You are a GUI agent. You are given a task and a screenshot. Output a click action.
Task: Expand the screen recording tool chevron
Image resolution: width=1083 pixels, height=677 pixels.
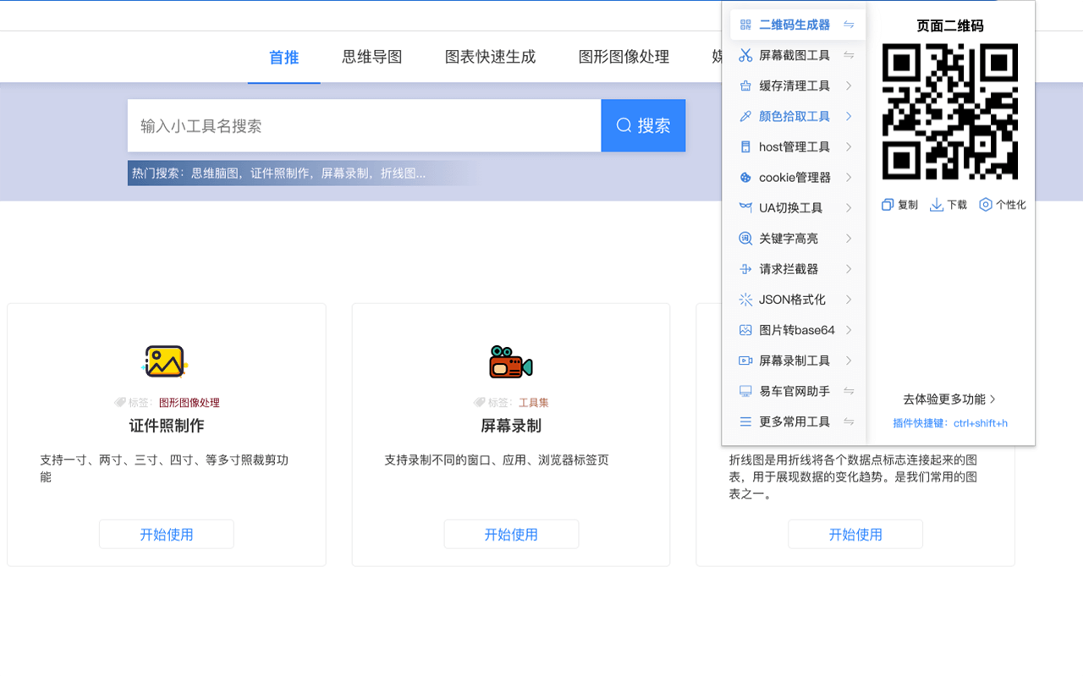(x=849, y=361)
